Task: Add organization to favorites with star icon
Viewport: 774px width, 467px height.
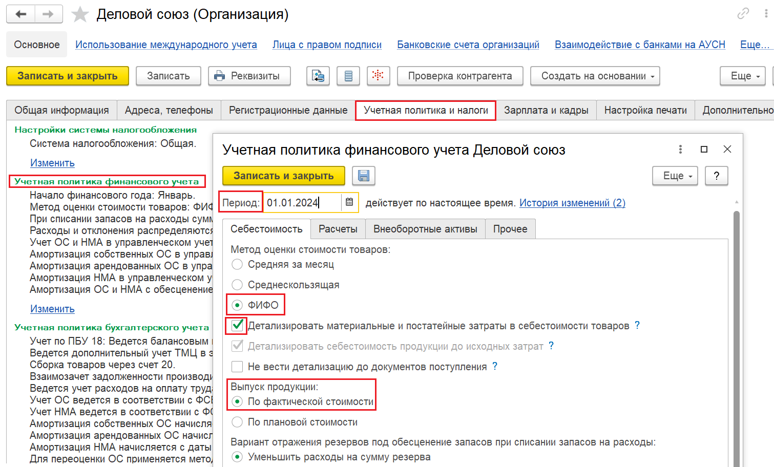Action: pyautogui.click(x=80, y=14)
